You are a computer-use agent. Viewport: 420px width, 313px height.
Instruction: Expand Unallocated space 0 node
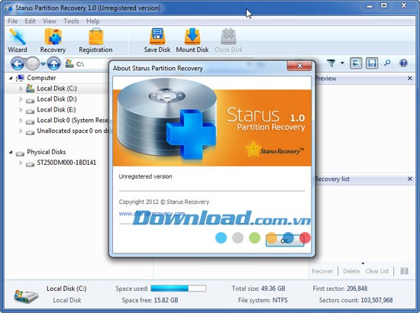coord(21,131)
